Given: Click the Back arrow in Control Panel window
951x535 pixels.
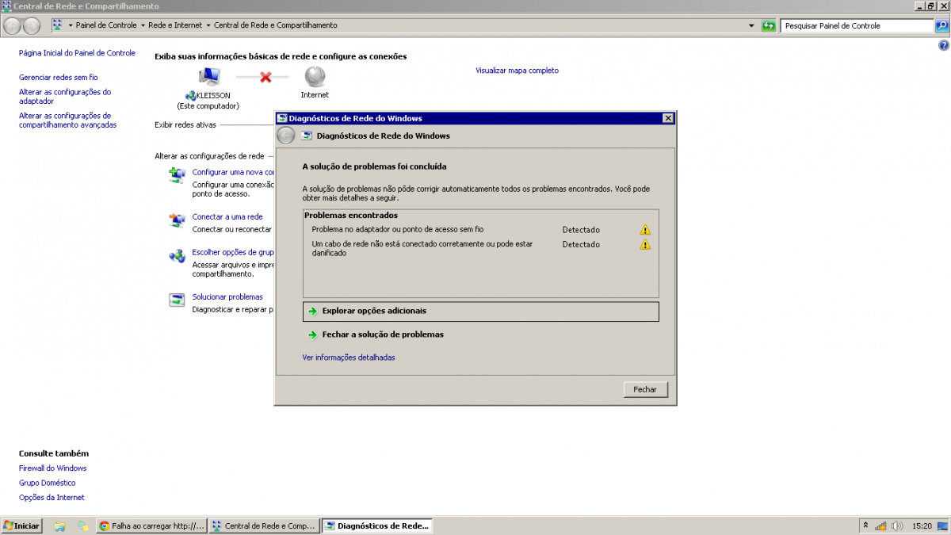Looking at the screenshot, I should point(13,25).
